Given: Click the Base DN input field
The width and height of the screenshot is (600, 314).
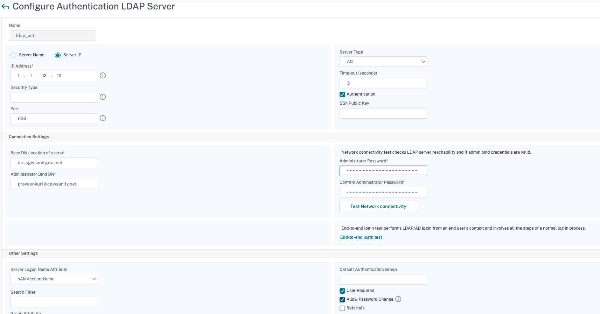Looking at the screenshot, I should click(x=54, y=163).
